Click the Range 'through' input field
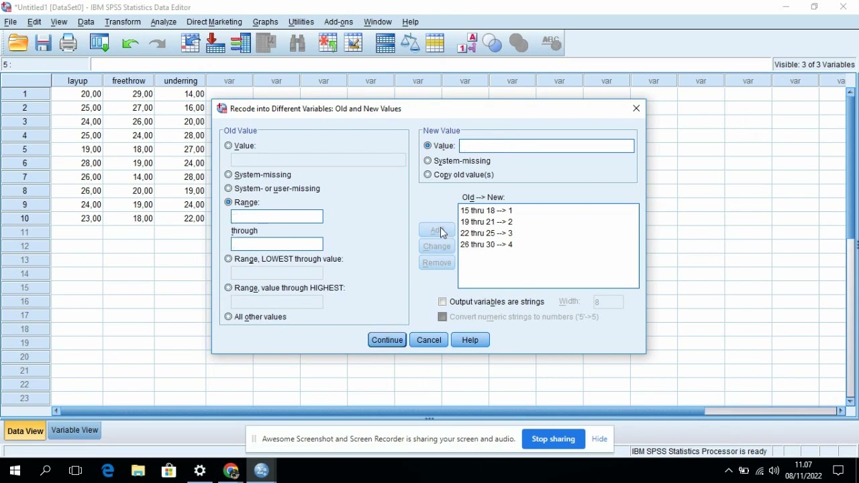859x483 pixels. [277, 244]
